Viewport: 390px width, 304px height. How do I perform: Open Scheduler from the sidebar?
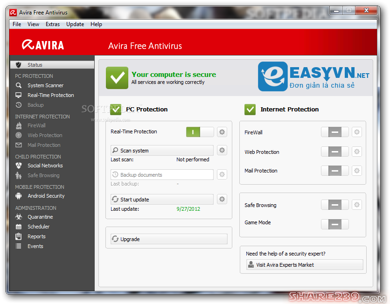coord(39,227)
